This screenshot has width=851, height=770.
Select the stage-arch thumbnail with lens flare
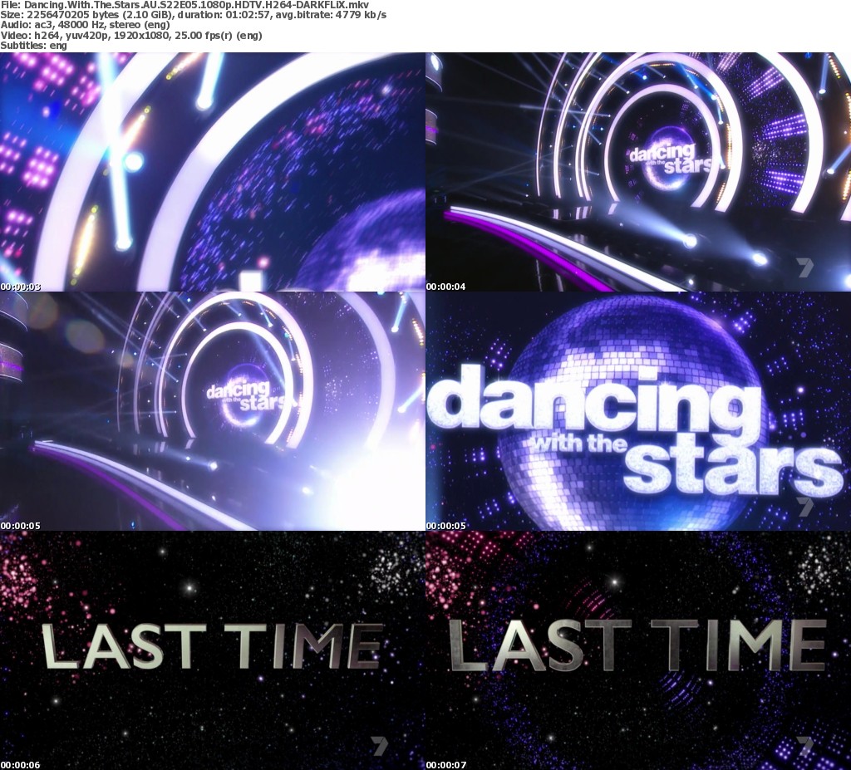(x=212, y=411)
